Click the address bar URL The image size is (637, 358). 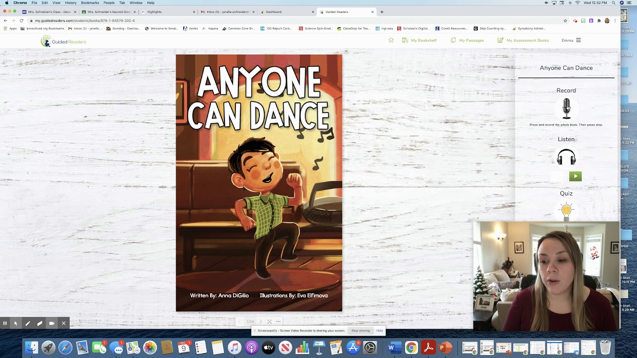click(x=85, y=20)
